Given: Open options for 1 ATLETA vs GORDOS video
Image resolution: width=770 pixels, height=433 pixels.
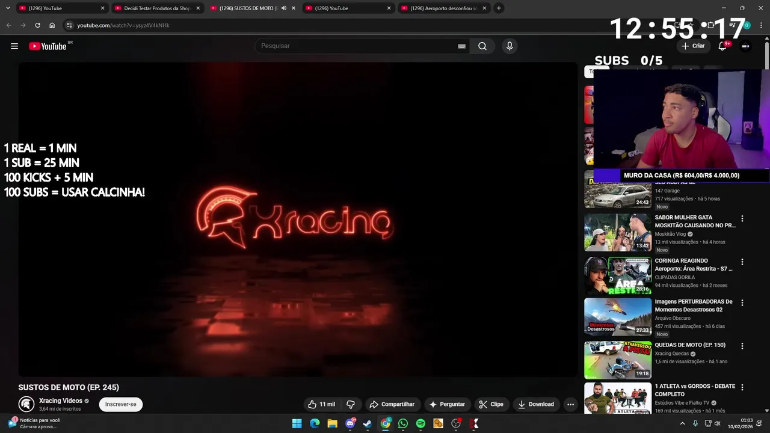Looking at the screenshot, I should coord(742,387).
